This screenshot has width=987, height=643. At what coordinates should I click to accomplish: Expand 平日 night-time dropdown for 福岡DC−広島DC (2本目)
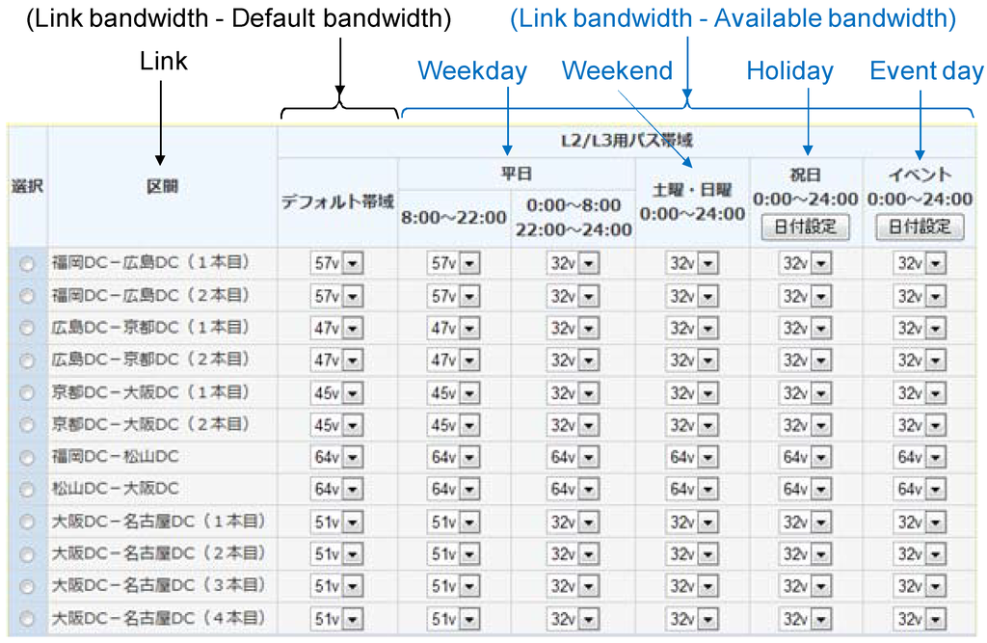point(573,296)
